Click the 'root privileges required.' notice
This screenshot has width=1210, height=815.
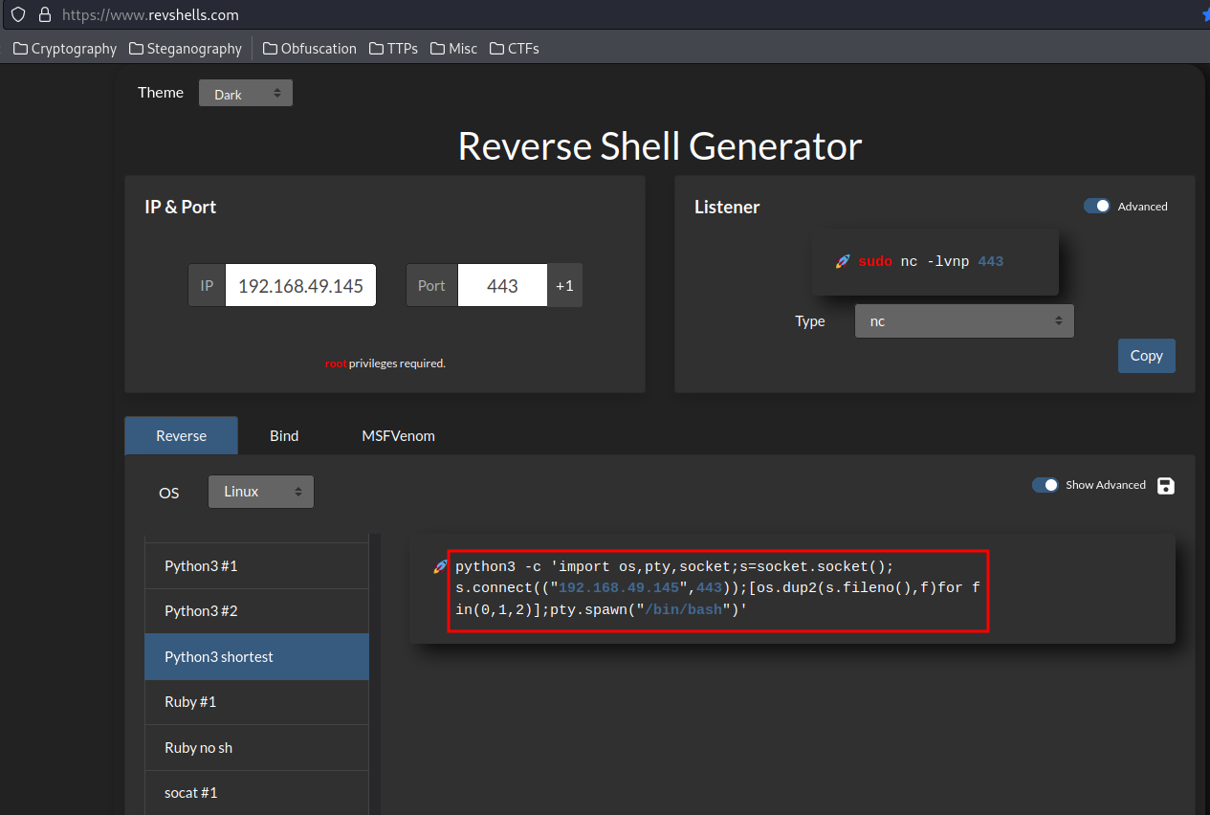385,363
